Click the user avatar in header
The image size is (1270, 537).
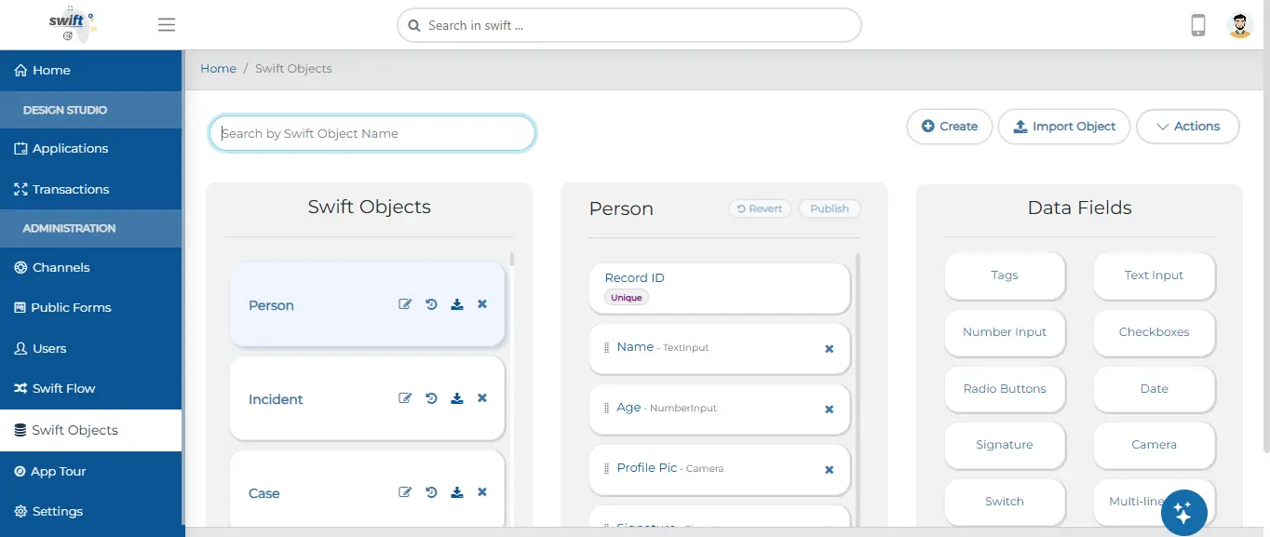[x=1240, y=25]
